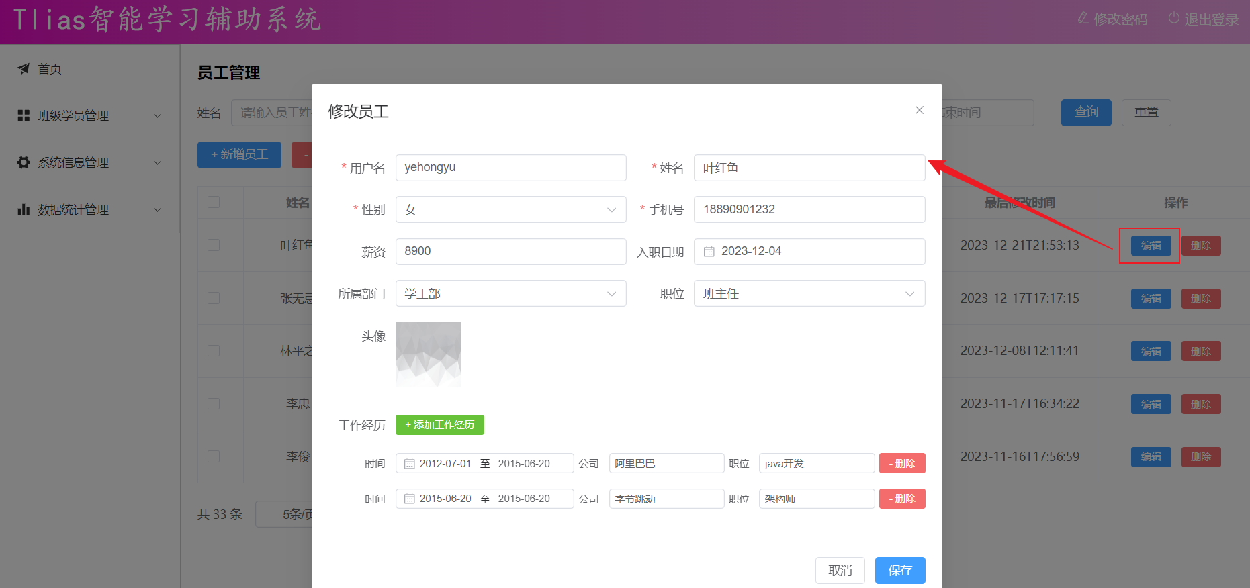Click the 用户名 field containing yehongyu

click(510, 168)
